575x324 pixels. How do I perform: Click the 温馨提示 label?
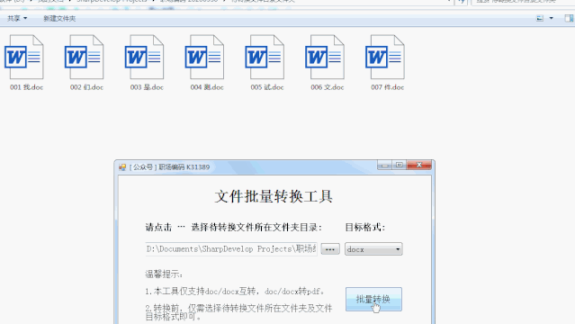(x=164, y=274)
